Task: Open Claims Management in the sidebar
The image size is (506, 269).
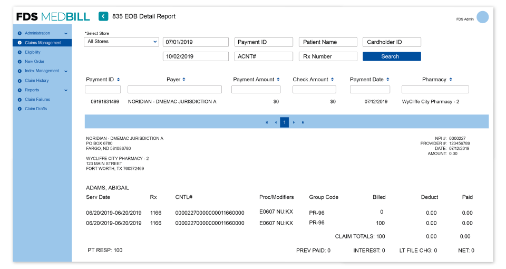Action: click(42, 43)
